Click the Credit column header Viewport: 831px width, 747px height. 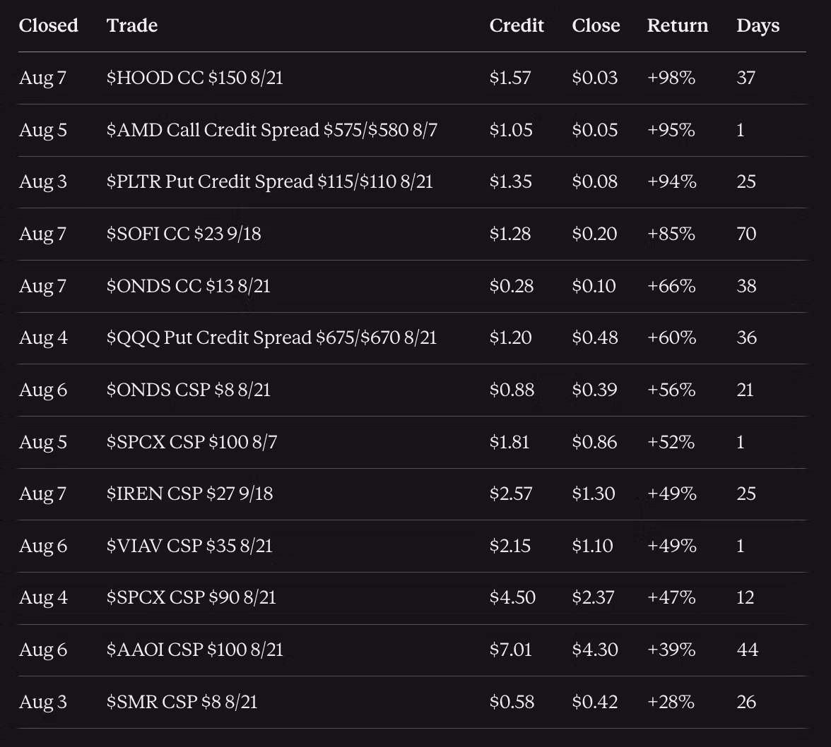[x=516, y=25]
